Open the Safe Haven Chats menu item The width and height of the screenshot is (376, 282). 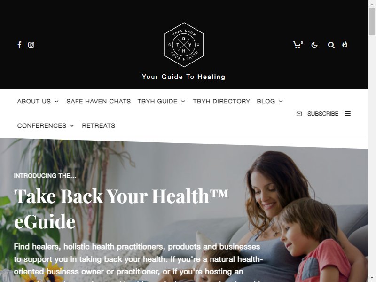coord(99,101)
